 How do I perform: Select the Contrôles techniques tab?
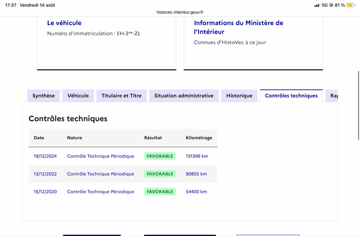coord(291,96)
